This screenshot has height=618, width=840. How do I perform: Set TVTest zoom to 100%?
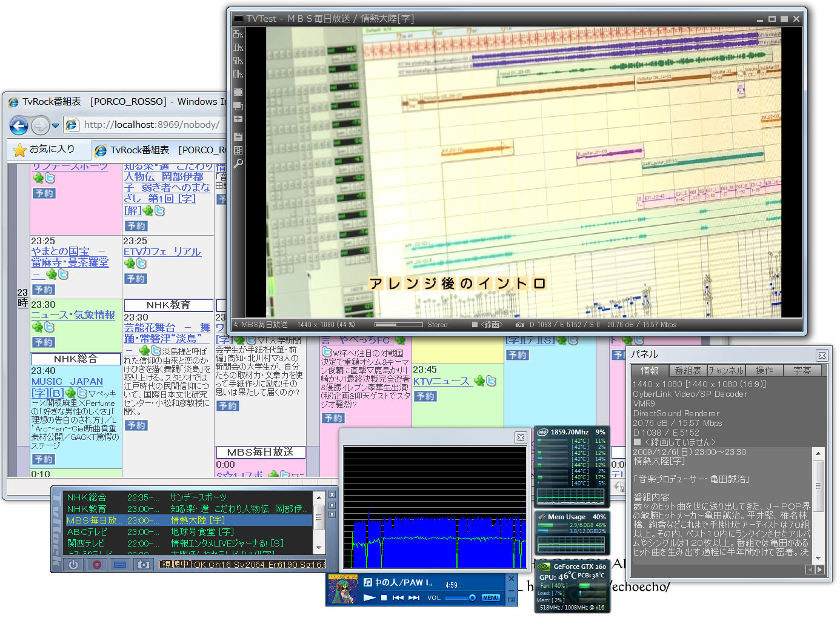tap(238, 75)
